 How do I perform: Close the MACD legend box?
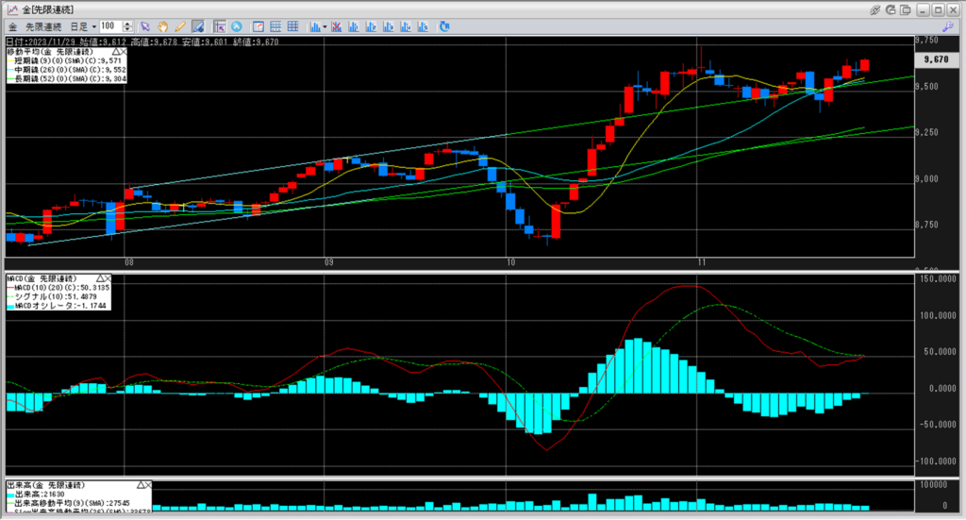(108, 279)
